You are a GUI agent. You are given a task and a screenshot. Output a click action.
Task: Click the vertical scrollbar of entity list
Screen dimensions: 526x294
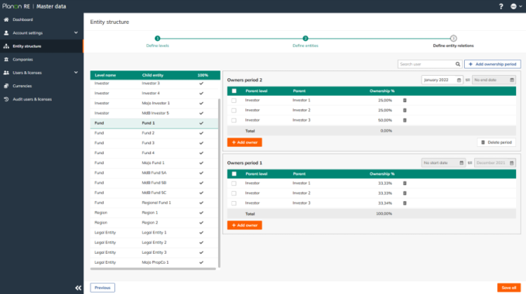(220, 183)
